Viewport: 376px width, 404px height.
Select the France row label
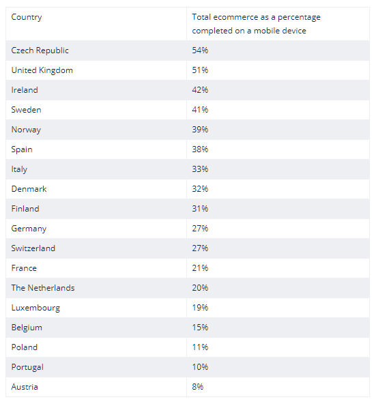coord(24,268)
